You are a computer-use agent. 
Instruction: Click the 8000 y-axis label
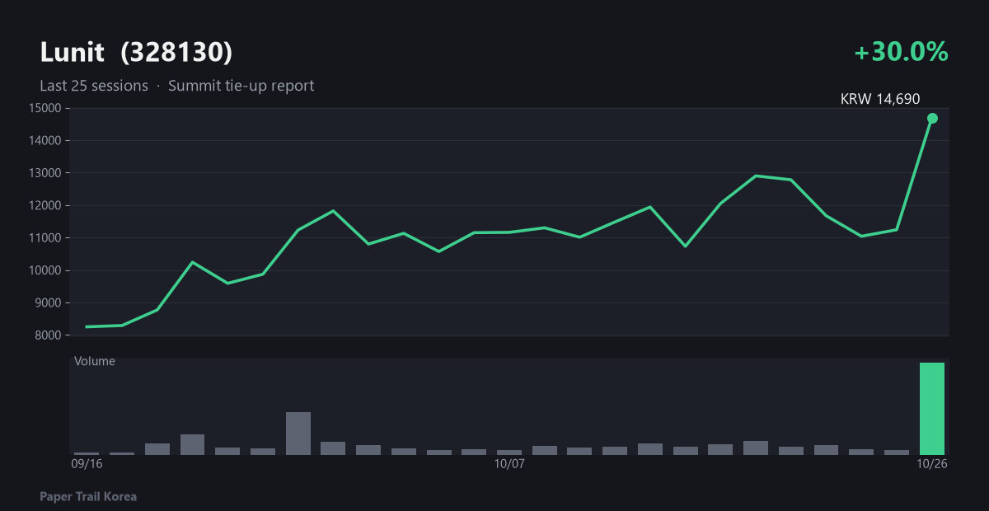[x=49, y=335]
